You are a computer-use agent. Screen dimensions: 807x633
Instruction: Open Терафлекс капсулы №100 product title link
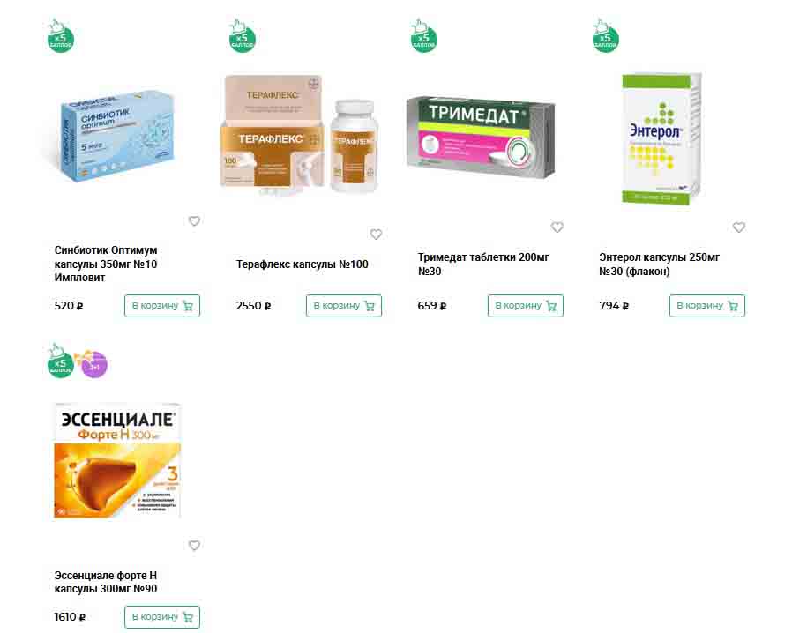click(303, 264)
